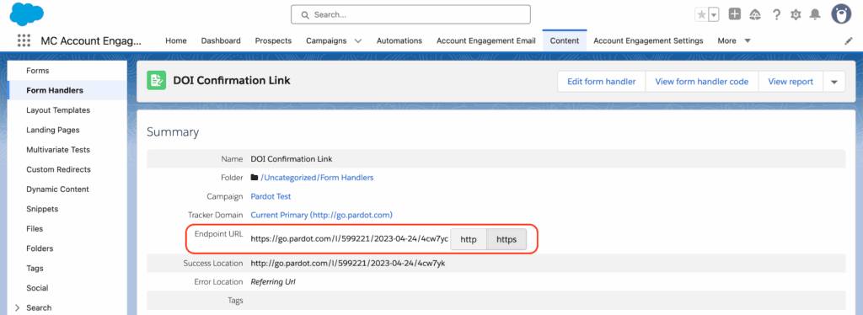This screenshot has width=863, height=315.
Task: Switch the Endpoint URL to https
Action: point(507,239)
